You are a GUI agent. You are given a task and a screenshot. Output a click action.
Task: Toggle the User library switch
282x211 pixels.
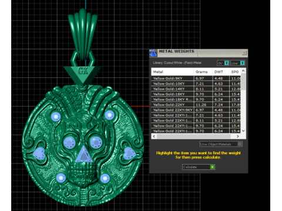[x=242, y=63]
